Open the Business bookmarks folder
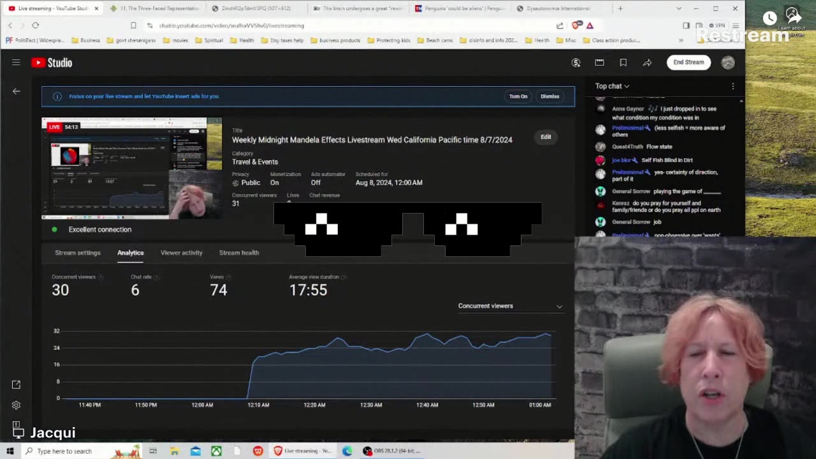Screen dimensions: 816x459 [x=85, y=40]
